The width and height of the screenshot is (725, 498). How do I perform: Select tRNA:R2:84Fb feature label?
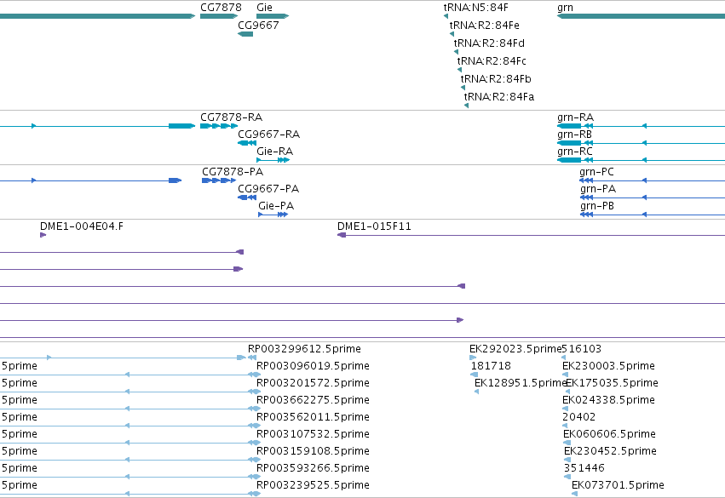click(496, 79)
